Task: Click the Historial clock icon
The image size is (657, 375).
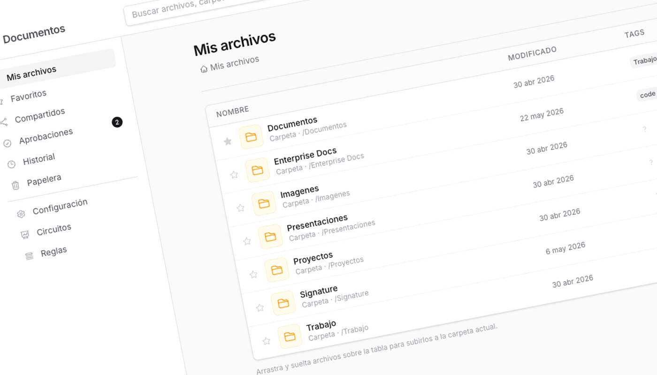Action: coord(12,164)
